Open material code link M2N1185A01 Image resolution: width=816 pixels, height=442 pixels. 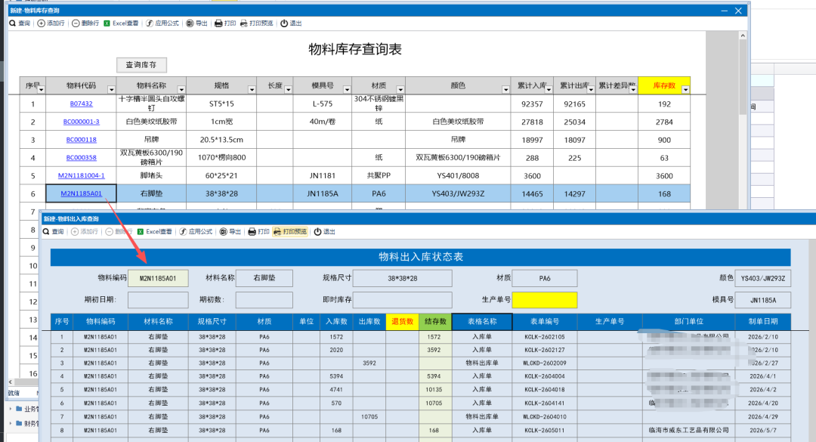[81, 193]
